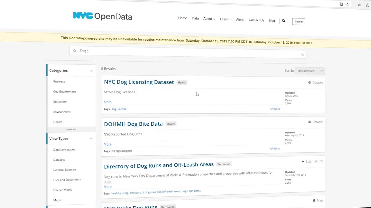The image size is (371, 208).
Task: Go to Home in the navigation
Action: click(x=183, y=18)
